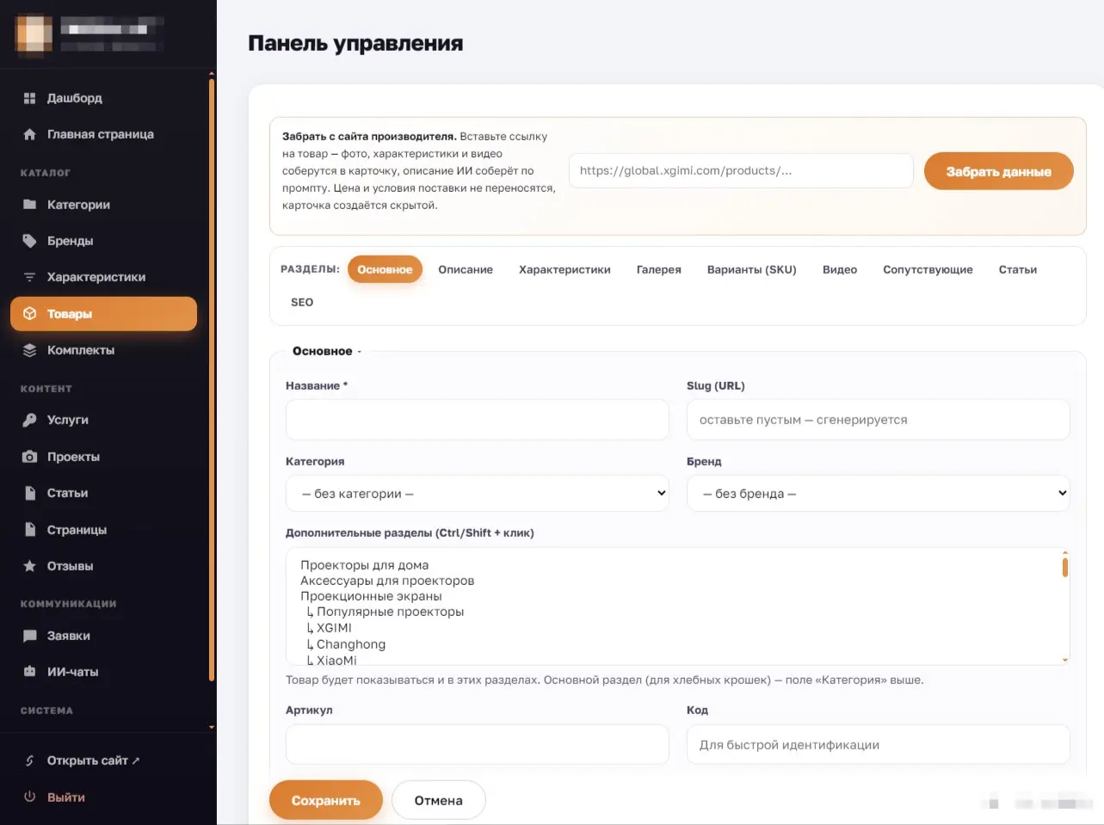Open the Дашборд grid icon
Screen dimensions: 1104x825
[x=29, y=98]
